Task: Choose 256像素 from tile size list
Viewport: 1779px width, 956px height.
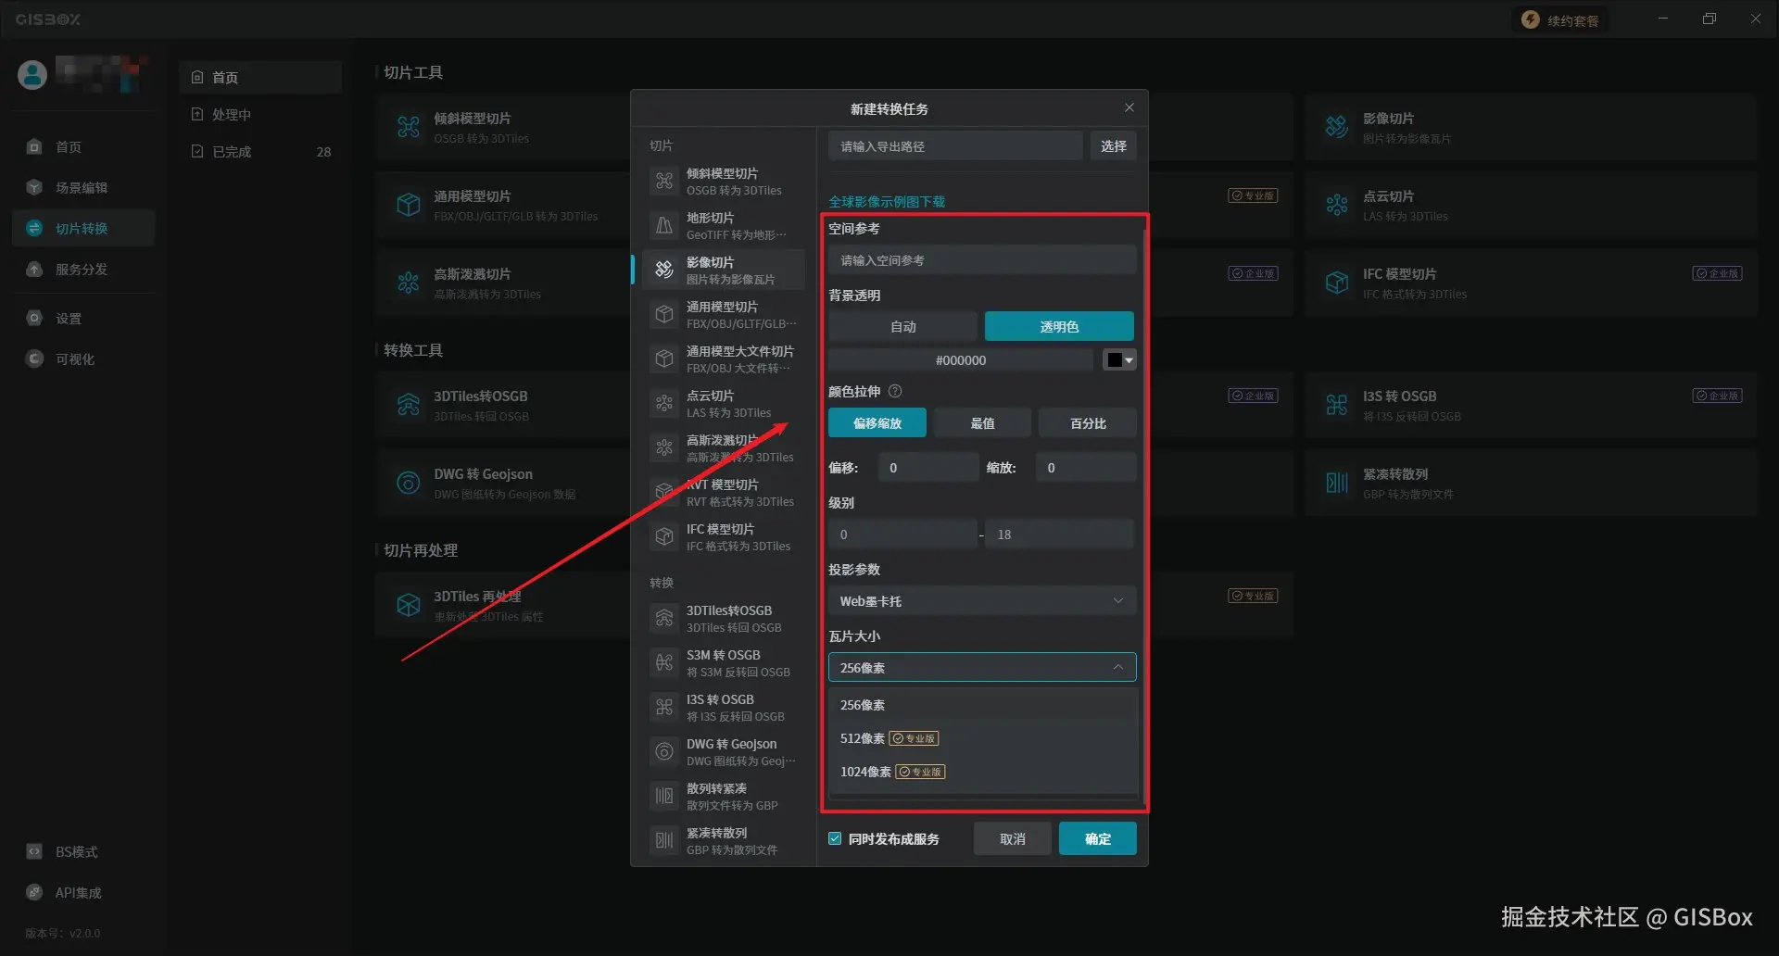Action: click(x=982, y=705)
